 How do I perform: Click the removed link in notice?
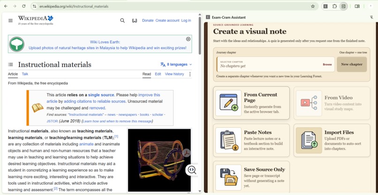pyautogui.click(x=97, y=108)
